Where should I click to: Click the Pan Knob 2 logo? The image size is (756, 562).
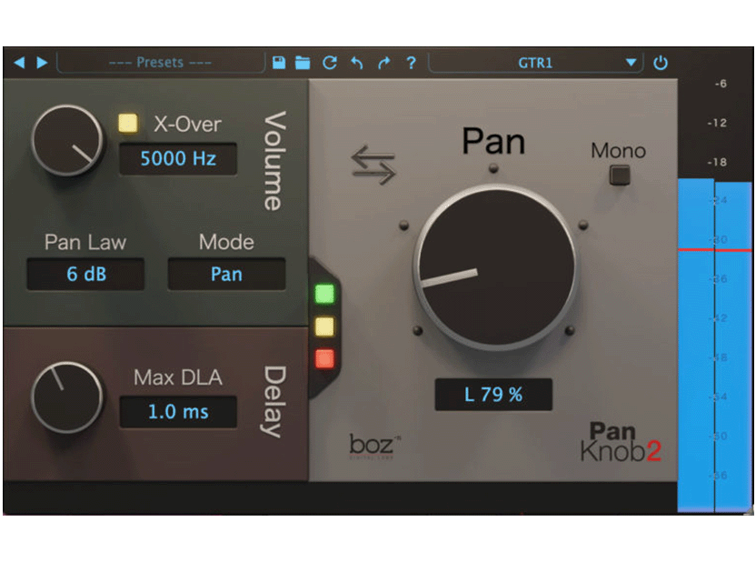(x=621, y=442)
